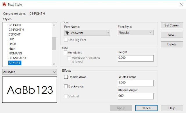
Task: Click the Width Factor input field
Action: [136, 83]
